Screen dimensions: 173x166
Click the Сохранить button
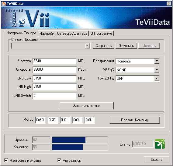103,46
